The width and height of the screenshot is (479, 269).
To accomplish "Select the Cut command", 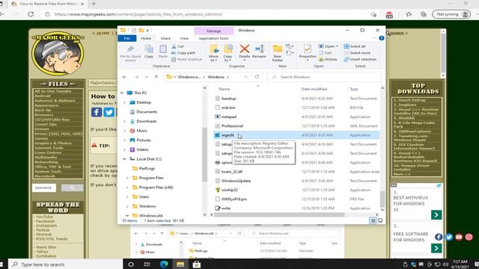I will pos(177,46).
